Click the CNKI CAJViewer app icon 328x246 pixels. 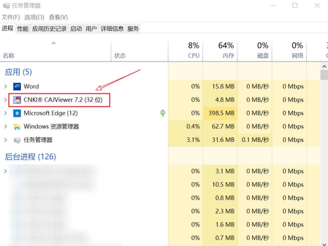pos(17,100)
